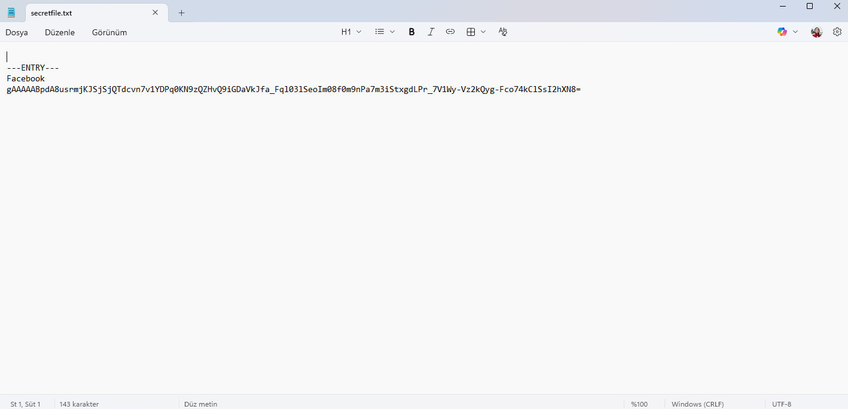Expand the list style options

pyautogui.click(x=392, y=32)
